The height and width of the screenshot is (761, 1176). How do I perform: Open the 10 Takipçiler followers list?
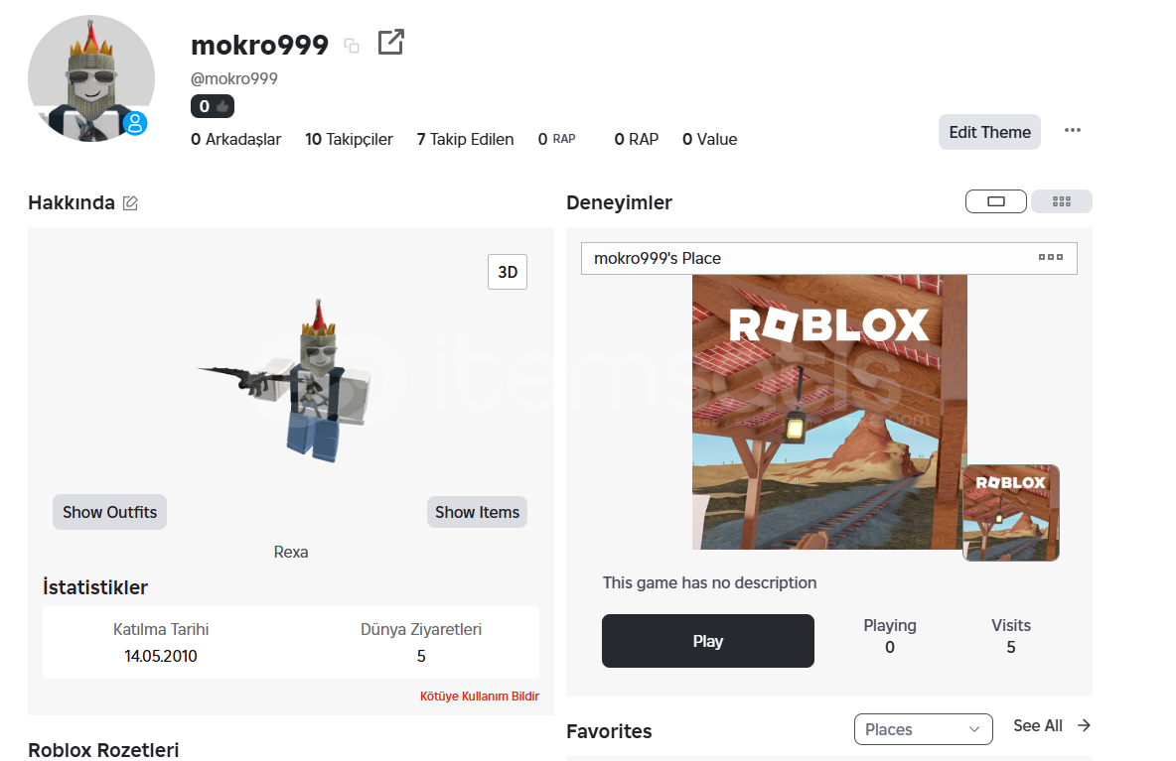coord(349,139)
